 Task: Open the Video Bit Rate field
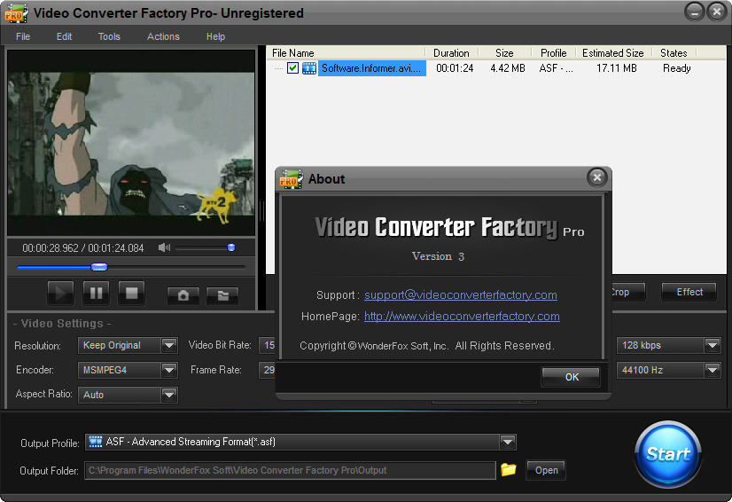[267, 345]
